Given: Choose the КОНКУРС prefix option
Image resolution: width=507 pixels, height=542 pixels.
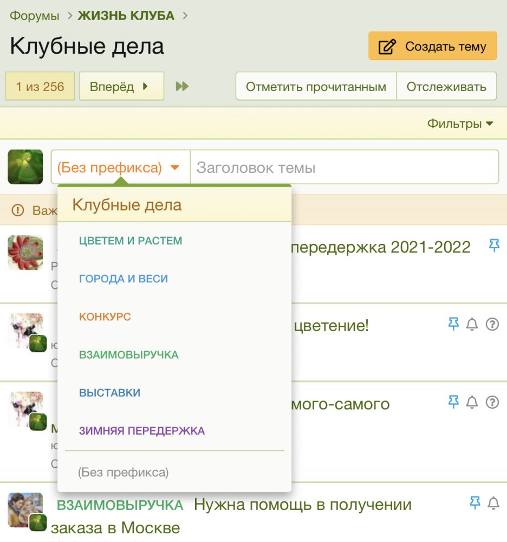Looking at the screenshot, I should pyautogui.click(x=105, y=317).
